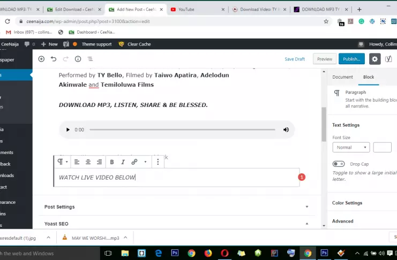Click the Yoast icon in admin bar
The width and height of the screenshot is (397, 260).
click(x=66, y=44)
